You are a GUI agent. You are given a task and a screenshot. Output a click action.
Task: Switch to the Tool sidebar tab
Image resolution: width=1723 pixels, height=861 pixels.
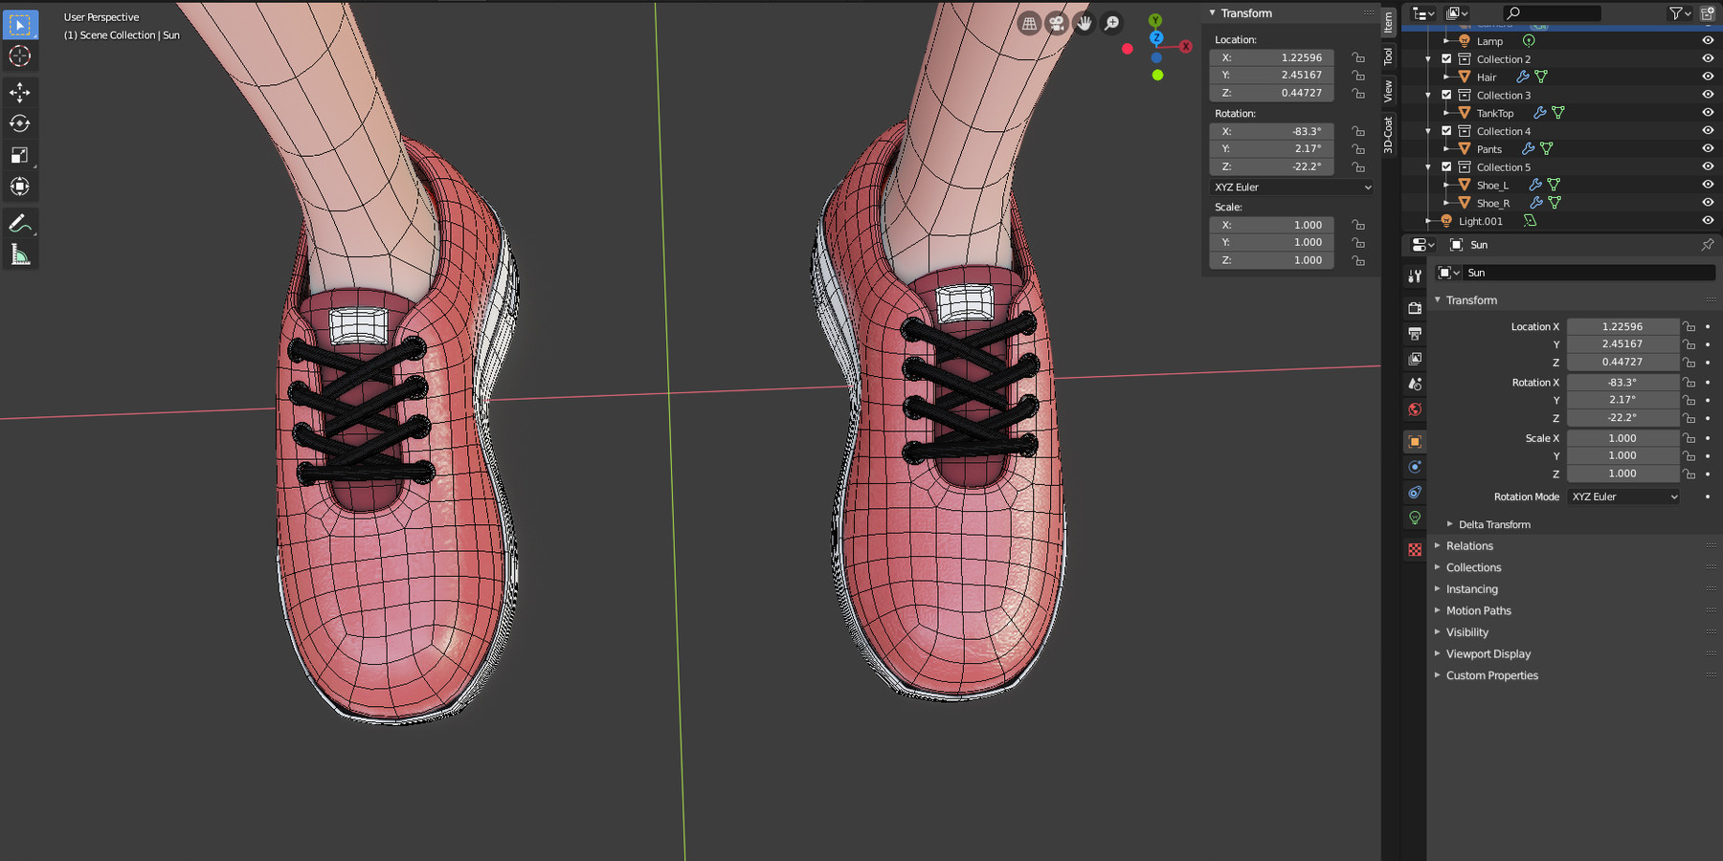1388,56
